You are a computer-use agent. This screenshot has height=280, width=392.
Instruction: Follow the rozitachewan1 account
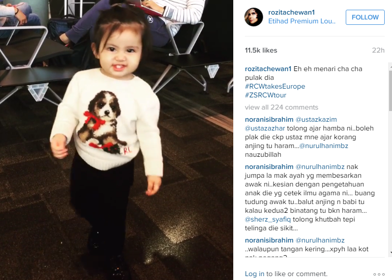coord(365,17)
